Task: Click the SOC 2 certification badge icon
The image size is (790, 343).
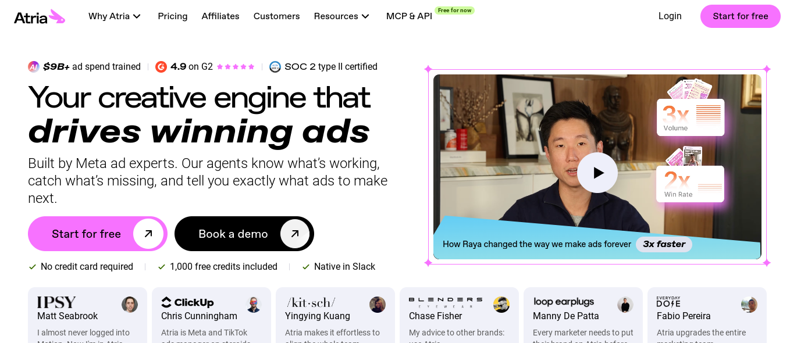Action: (x=275, y=67)
